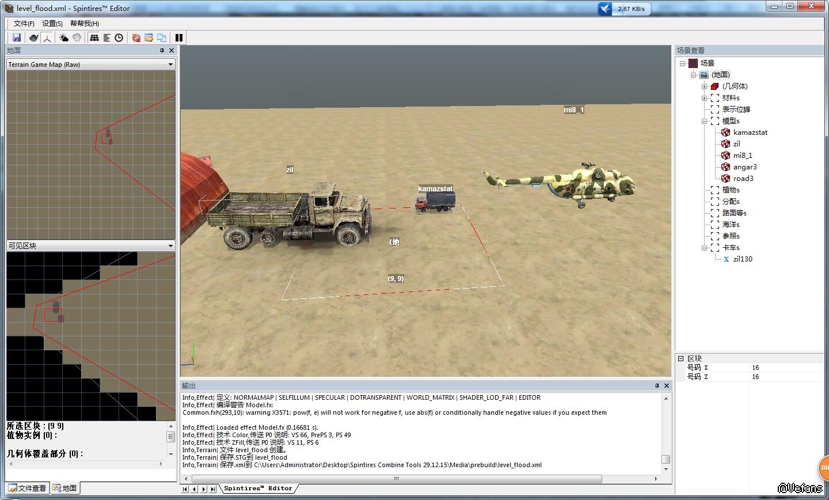Collapse the (地面) tree node
Image resolution: width=829 pixels, height=500 pixels.
coord(694,75)
